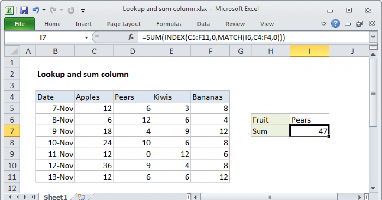382x200 pixels.
Task: Go to the first sheet navigation arrow
Action: (x=9, y=197)
